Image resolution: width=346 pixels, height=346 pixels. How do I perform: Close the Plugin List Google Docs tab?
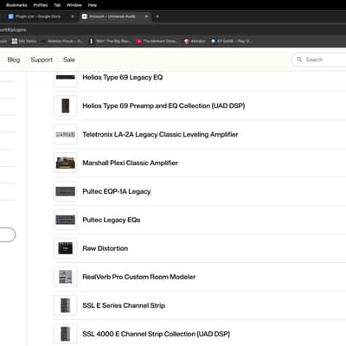pos(73,16)
